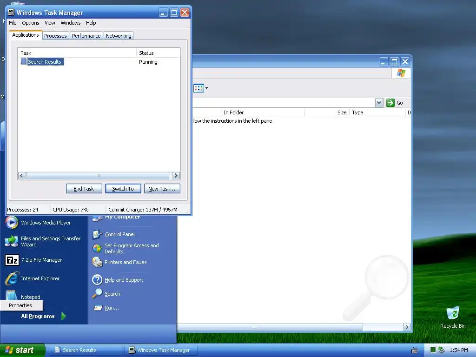The height and width of the screenshot is (357, 476).
Task: Click Search Results right scroll arrow
Action: (407, 327)
